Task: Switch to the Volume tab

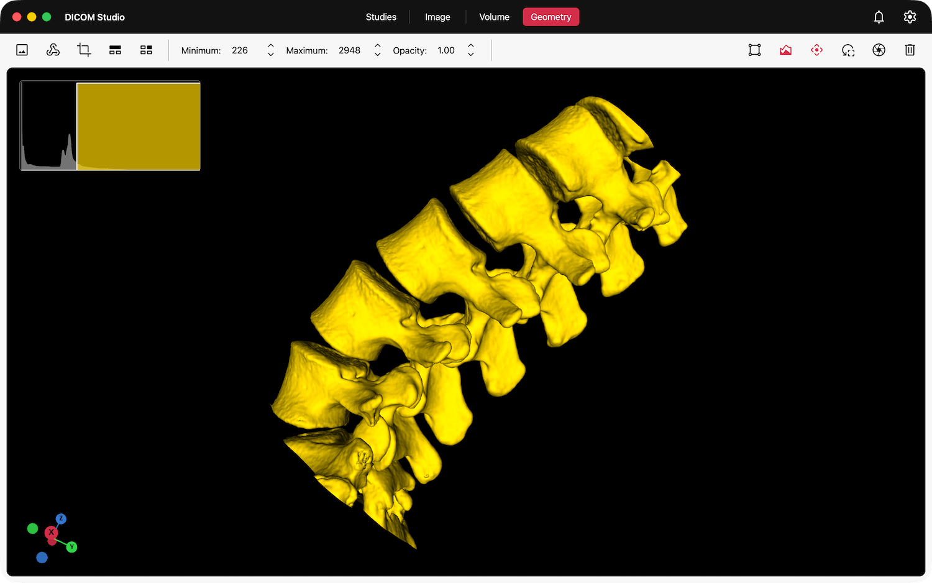Action: click(494, 17)
